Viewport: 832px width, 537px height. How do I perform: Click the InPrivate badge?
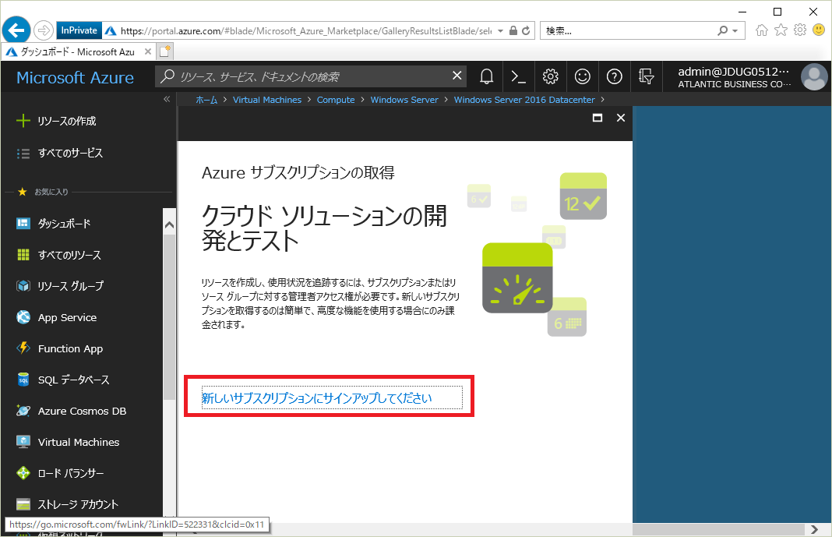pos(79,30)
